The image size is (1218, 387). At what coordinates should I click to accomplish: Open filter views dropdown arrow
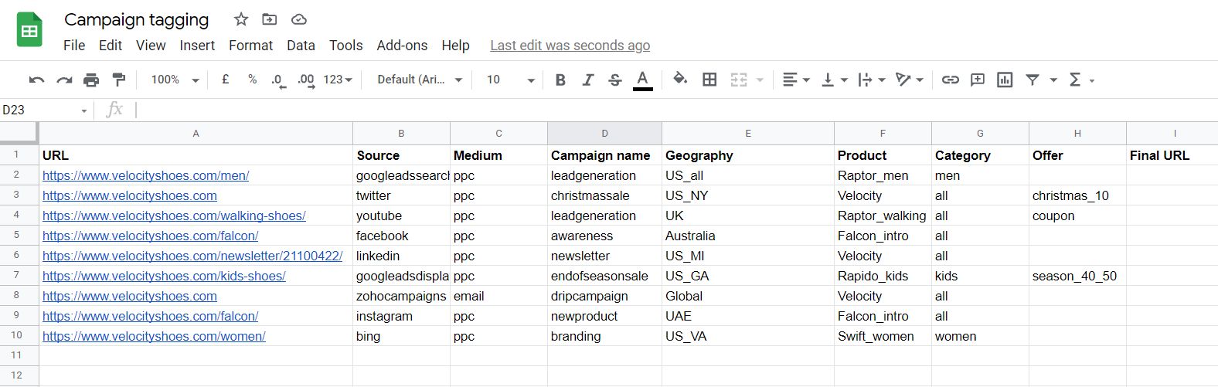pyautogui.click(x=1053, y=80)
